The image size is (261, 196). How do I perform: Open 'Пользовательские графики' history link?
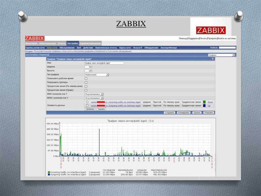[47, 51]
